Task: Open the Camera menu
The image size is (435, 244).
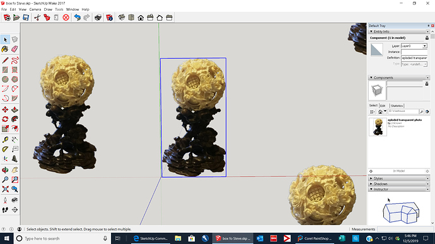Action: pyautogui.click(x=35, y=9)
